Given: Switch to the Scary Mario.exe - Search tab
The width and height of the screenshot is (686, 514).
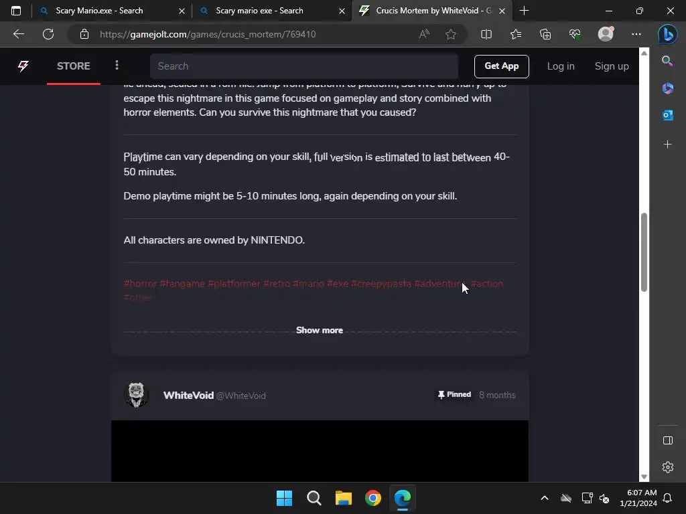Looking at the screenshot, I should pyautogui.click(x=99, y=11).
